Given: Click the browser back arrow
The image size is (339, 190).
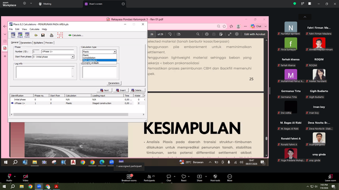Looking at the screenshot, I should 5,26.
